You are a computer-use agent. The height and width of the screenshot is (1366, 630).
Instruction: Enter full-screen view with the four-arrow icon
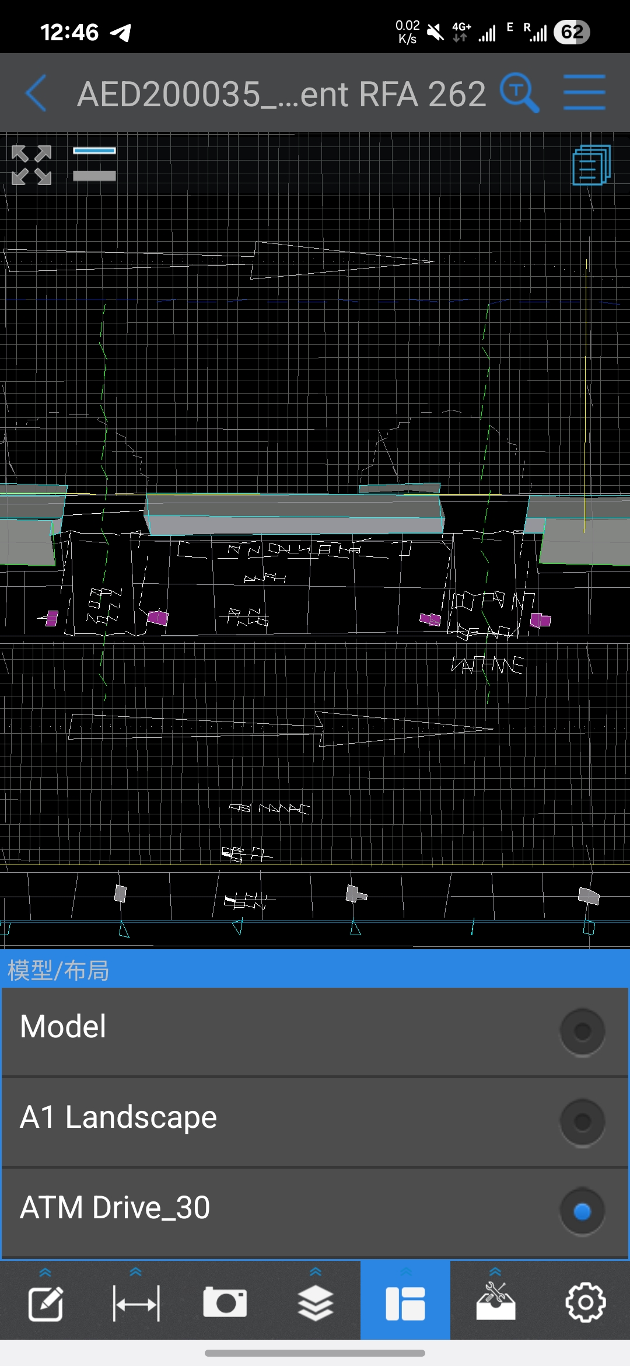(32, 165)
